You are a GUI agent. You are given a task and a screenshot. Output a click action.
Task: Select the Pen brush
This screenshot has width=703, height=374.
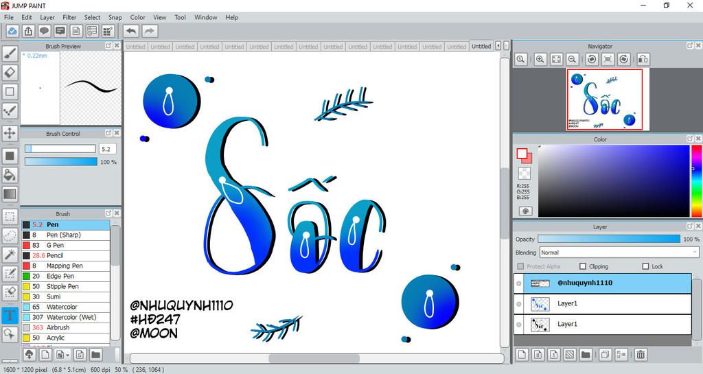pos(65,224)
